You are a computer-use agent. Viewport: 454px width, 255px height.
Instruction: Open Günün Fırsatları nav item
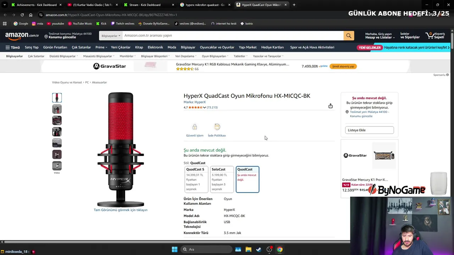tap(55, 47)
